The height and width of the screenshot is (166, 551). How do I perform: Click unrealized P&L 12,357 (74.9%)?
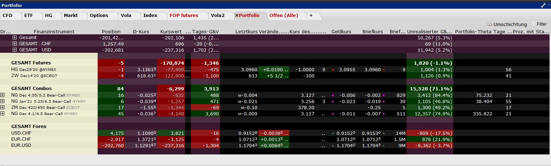[435, 114]
